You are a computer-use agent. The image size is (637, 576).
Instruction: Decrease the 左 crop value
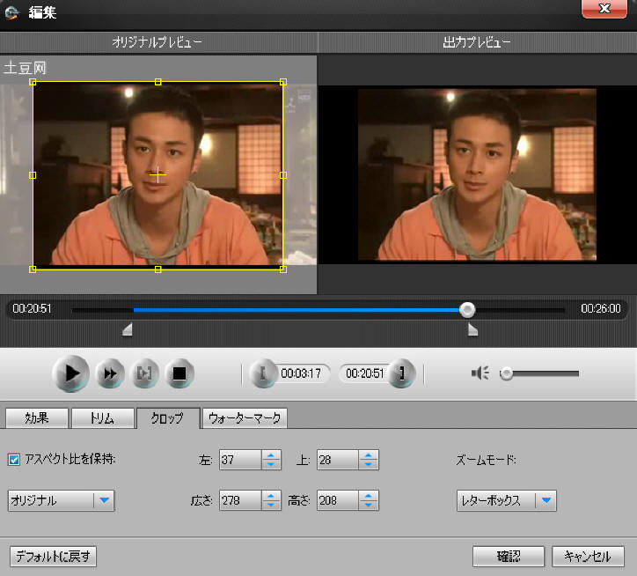(271, 464)
